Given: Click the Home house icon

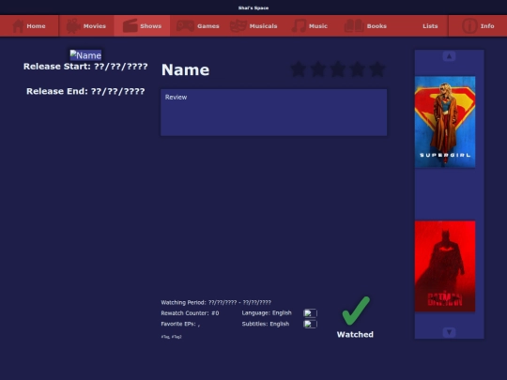Looking at the screenshot, I should click(x=18, y=26).
